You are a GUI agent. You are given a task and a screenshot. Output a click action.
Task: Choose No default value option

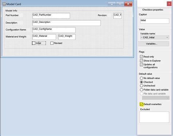coord(141,78)
